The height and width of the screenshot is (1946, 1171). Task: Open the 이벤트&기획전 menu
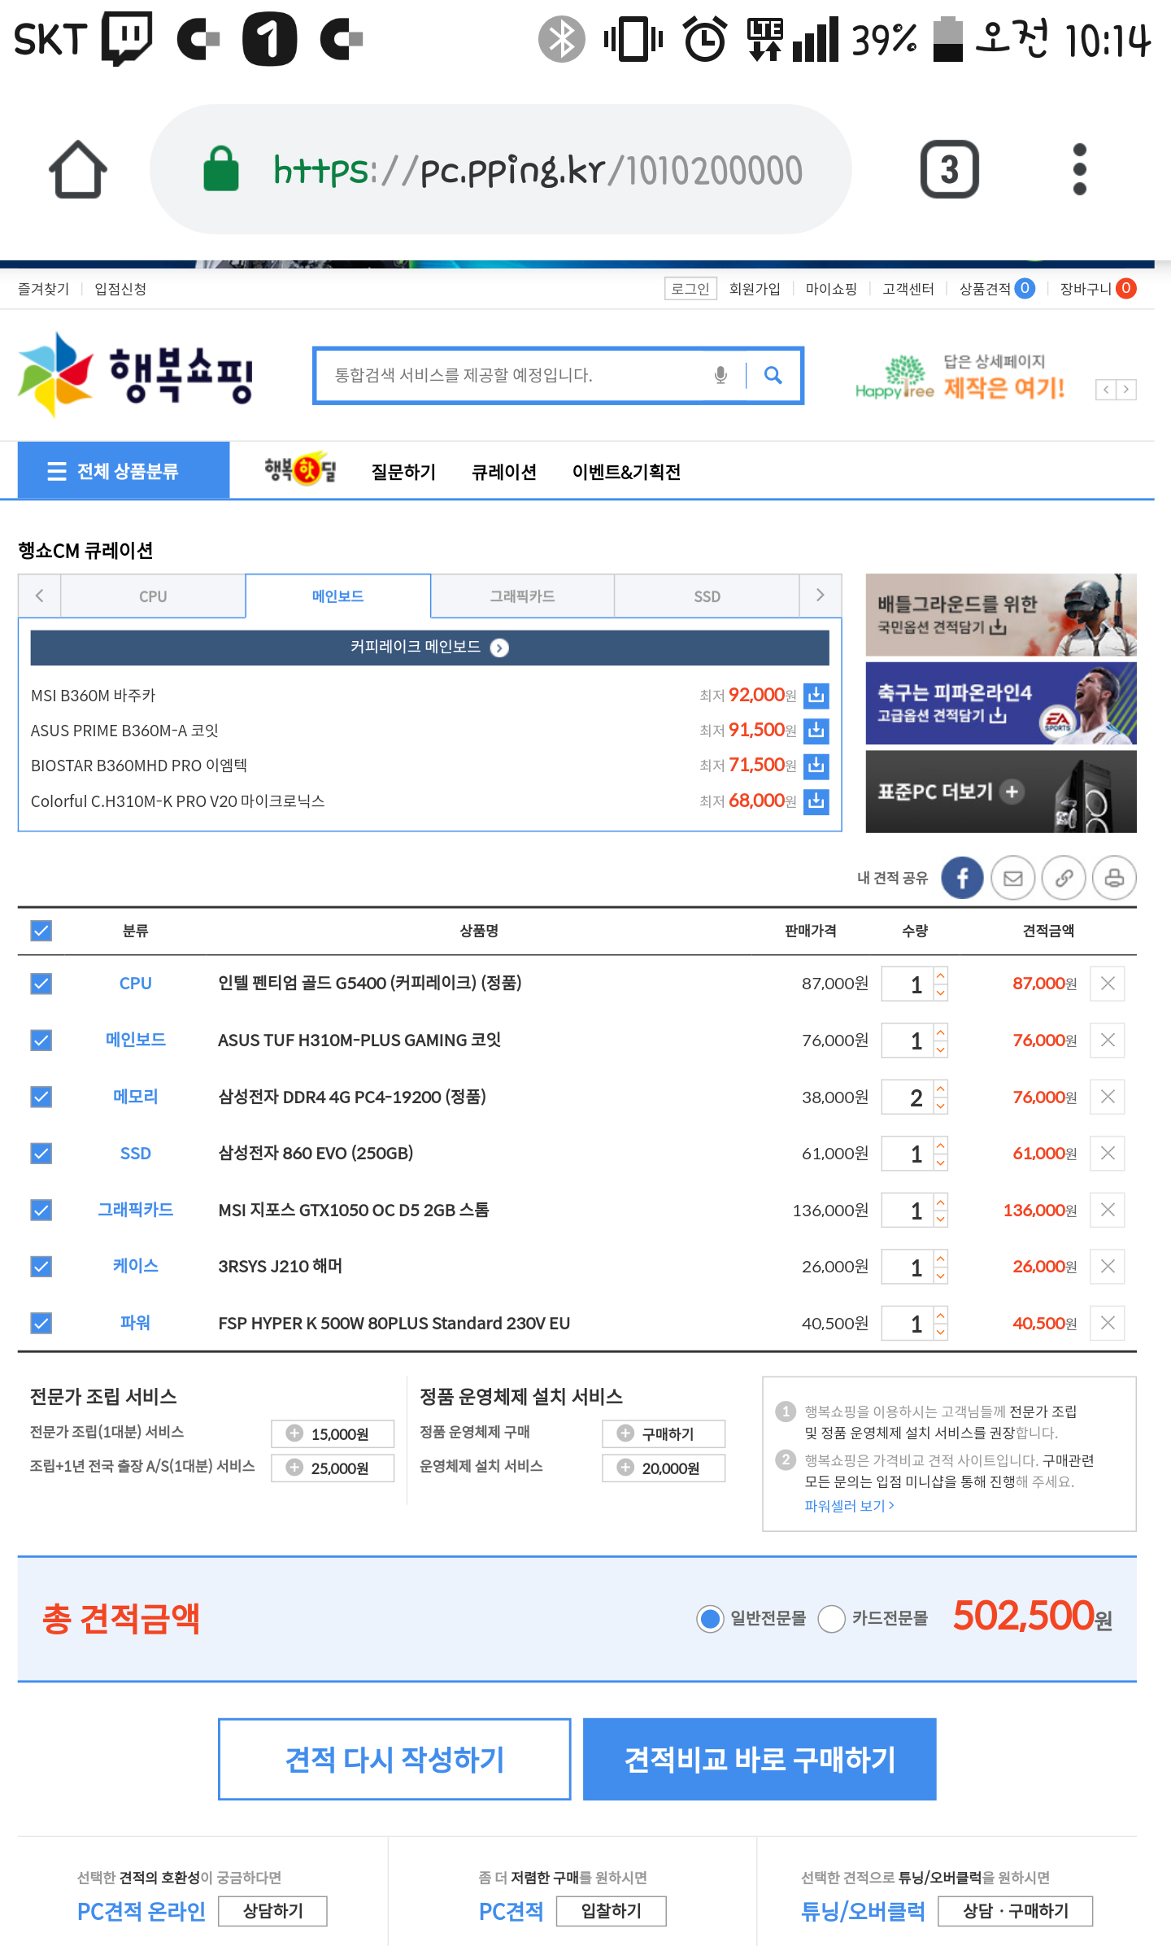click(626, 472)
